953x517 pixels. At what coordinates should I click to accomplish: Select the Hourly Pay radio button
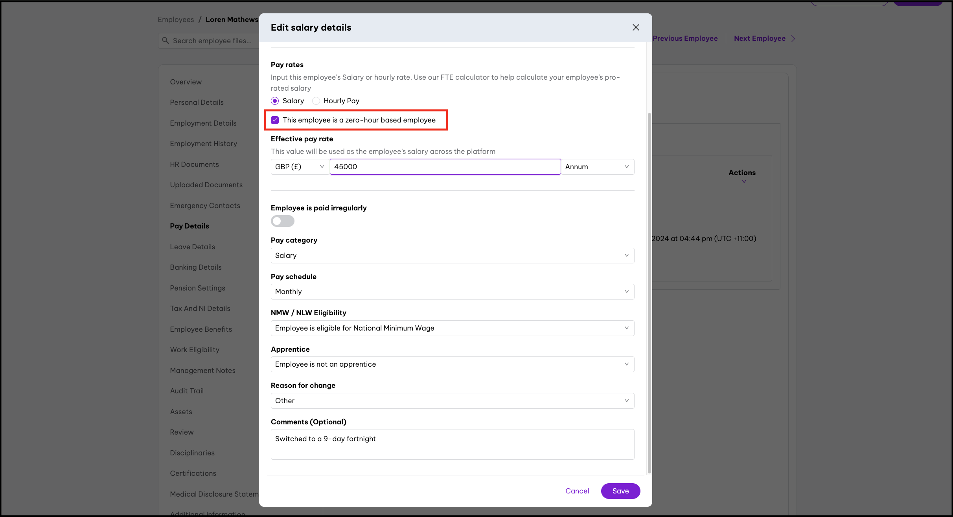click(x=316, y=101)
